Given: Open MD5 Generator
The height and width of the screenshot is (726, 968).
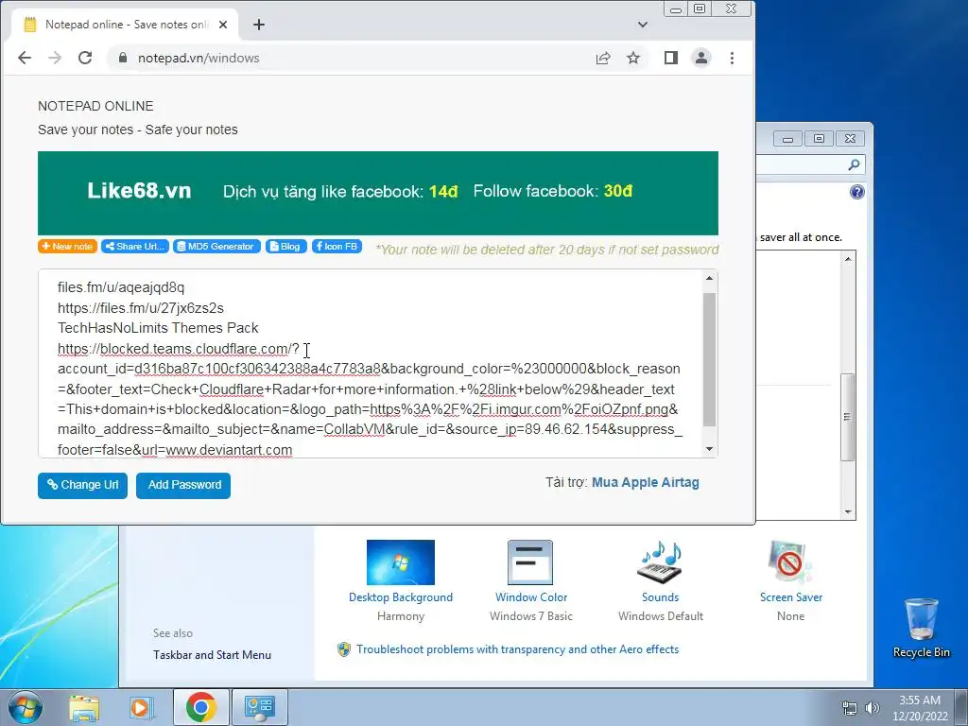Looking at the screenshot, I should [216, 247].
